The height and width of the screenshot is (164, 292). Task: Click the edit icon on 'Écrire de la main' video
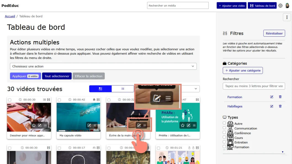139,125
